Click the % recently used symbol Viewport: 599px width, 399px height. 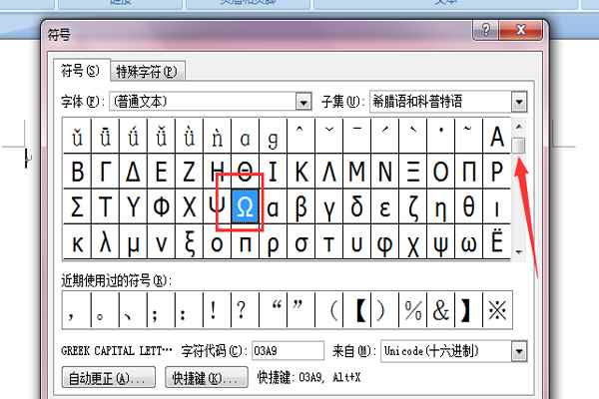[x=413, y=310]
